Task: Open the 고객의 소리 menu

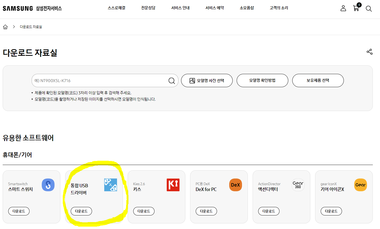Action: [x=279, y=8]
